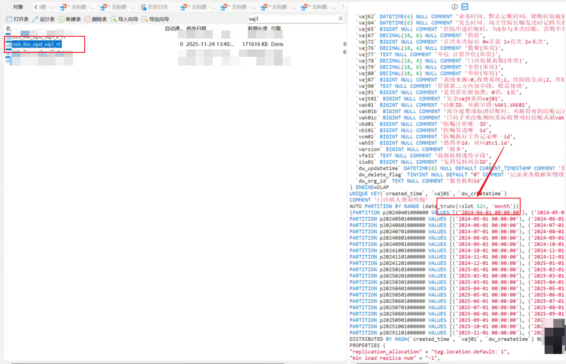Show the table info panel via circled-i icon
This screenshot has width=566, height=364.
[x=454, y=7]
